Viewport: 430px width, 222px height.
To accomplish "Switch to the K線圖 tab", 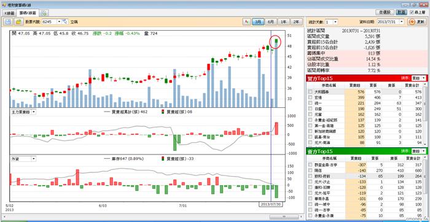I will (x=9, y=13).
